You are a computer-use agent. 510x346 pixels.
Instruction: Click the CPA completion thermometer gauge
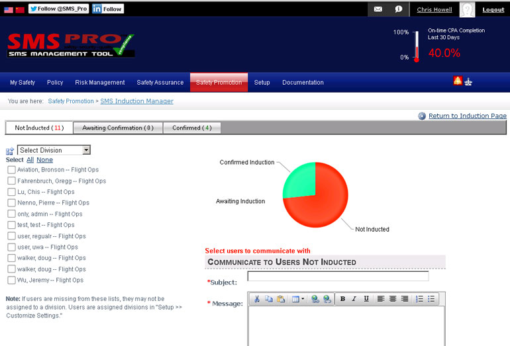417,46
